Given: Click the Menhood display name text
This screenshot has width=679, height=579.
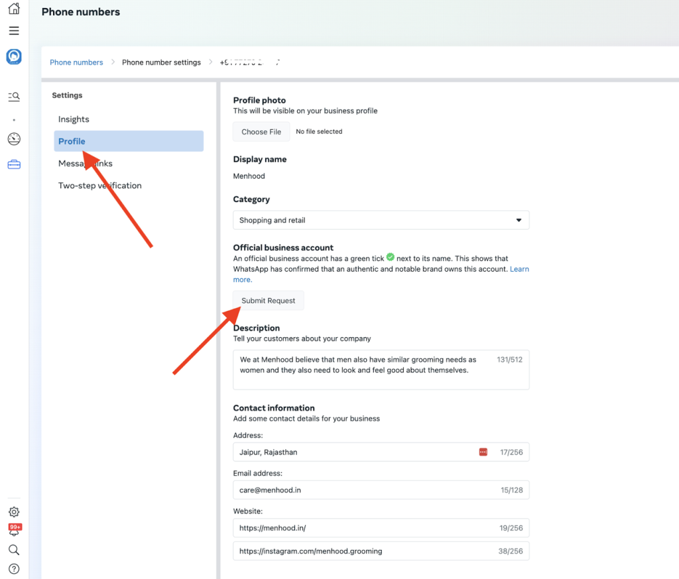Looking at the screenshot, I should point(249,176).
